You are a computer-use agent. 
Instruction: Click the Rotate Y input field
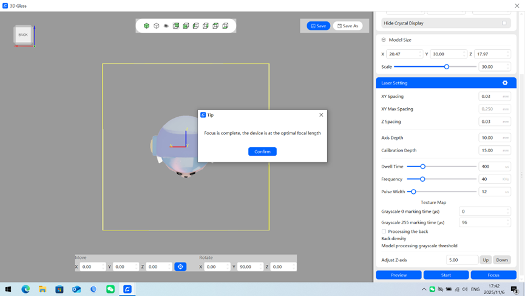pyautogui.click(x=249, y=267)
